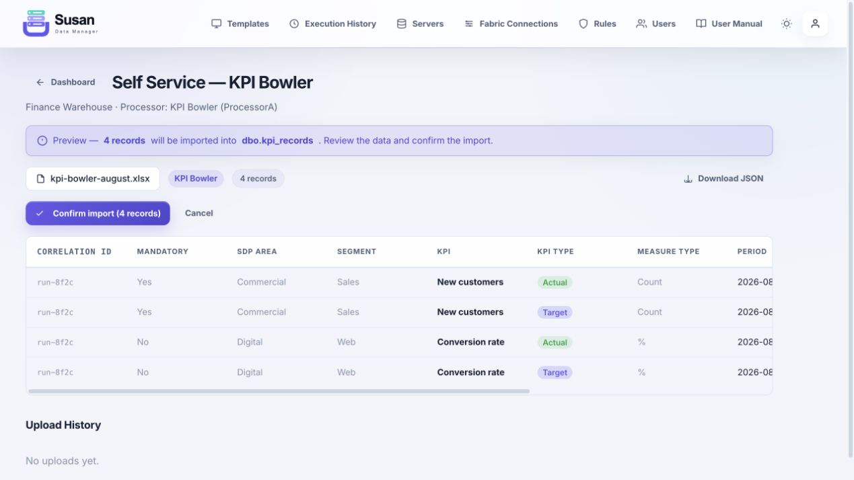Click the Susan Data Manager logo
This screenshot has width=854, height=480.
[61, 23]
